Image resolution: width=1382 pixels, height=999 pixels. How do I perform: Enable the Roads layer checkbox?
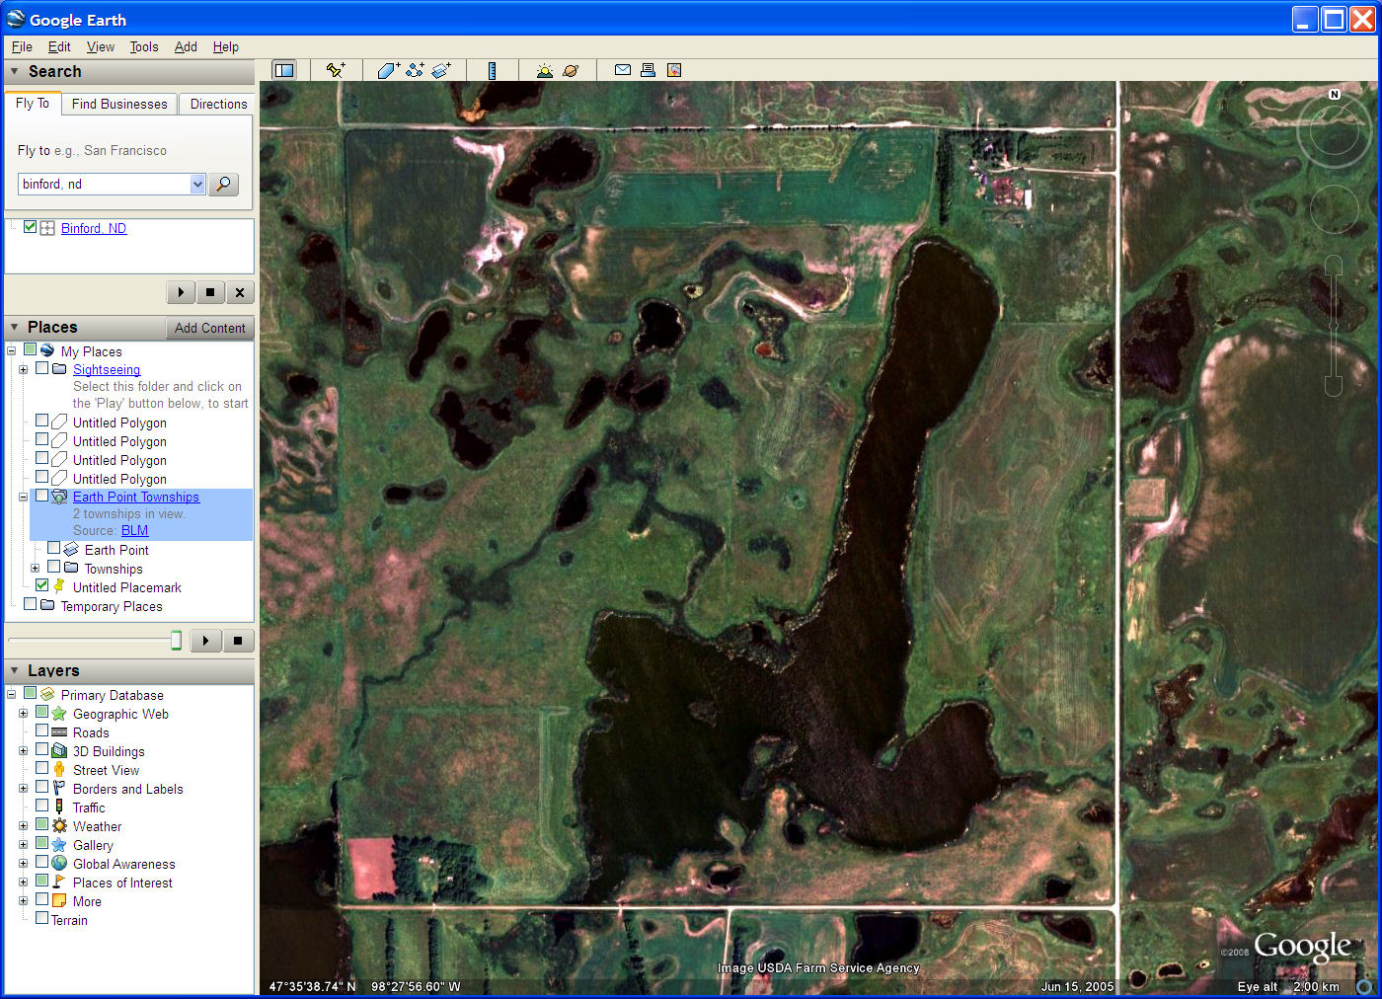click(41, 731)
